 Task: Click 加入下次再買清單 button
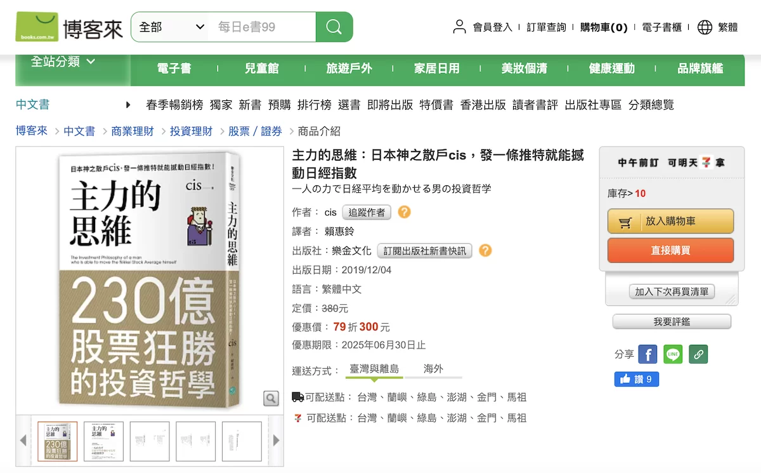pyautogui.click(x=672, y=291)
